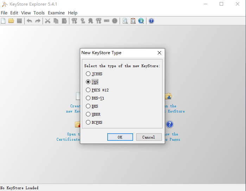Click the Generate Secret Key toolbar icon
Image resolution: width=246 pixels, height=191 pixels.
pos(83,21)
